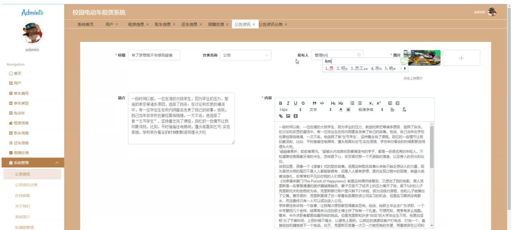Show more IME candidates arrow
Viewport: 514px width, 230px height.
(x=405, y=68)
